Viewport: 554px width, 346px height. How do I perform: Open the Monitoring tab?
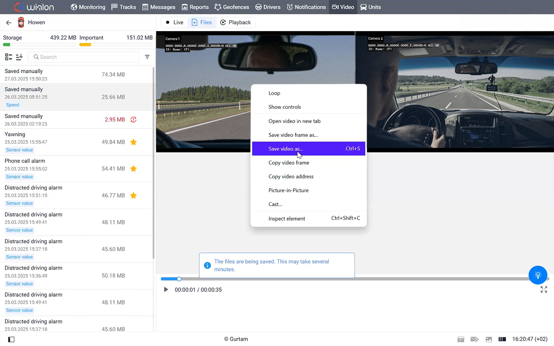click(88, 7)
